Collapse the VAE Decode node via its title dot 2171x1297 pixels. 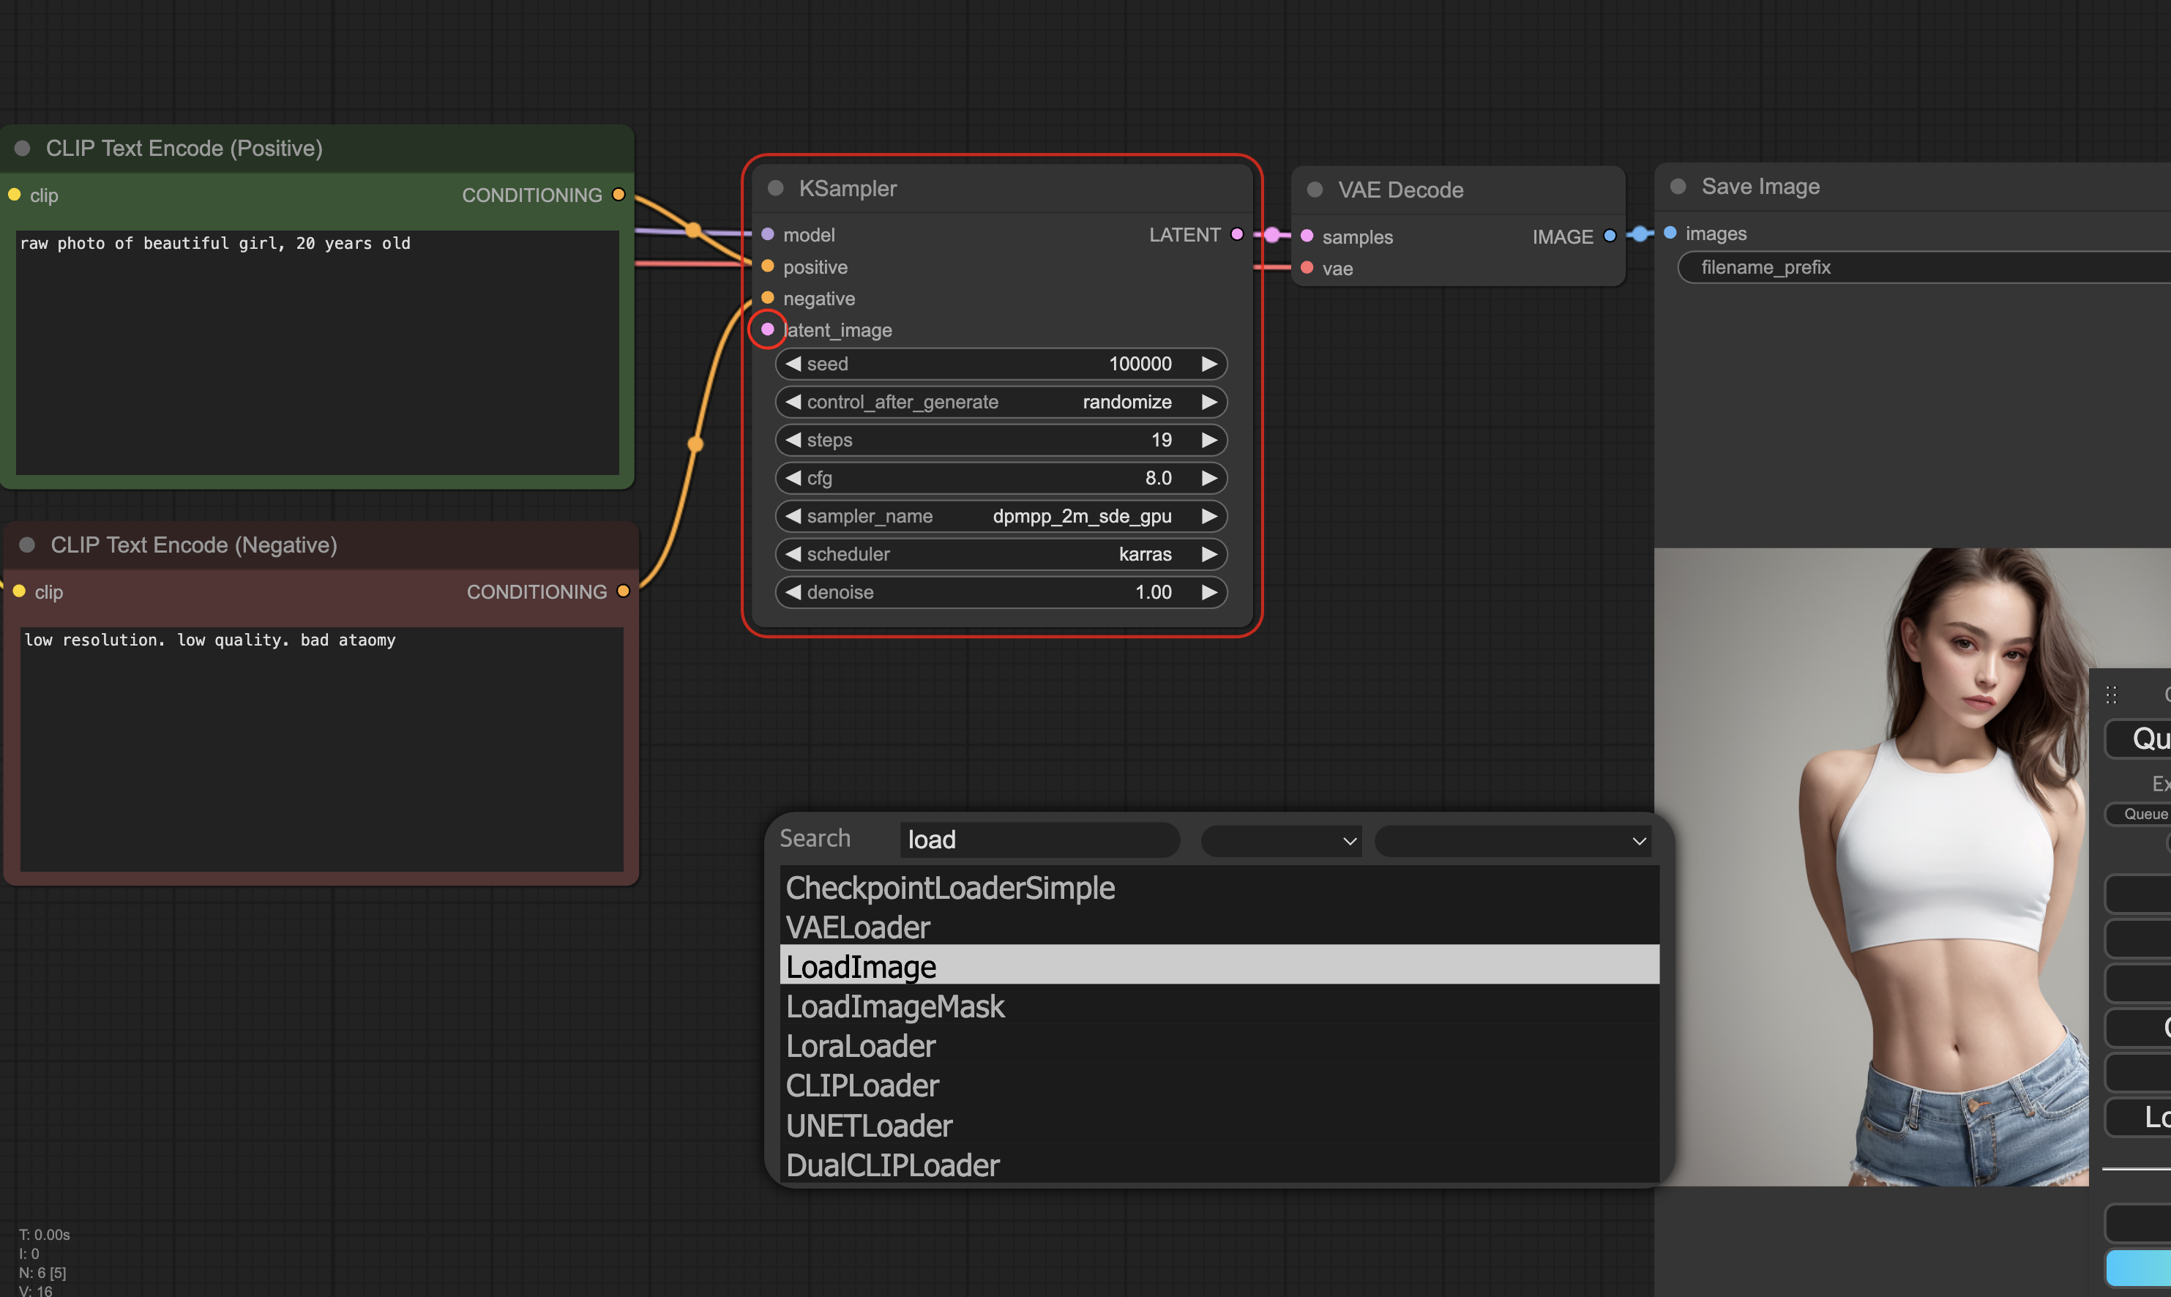(x=1315, y=190)
